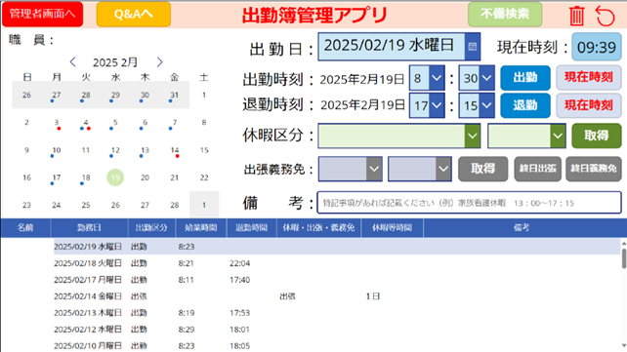This screenshot has height=352, width=627.
Task: Click the 名前 column header
Action: (25, 228)
